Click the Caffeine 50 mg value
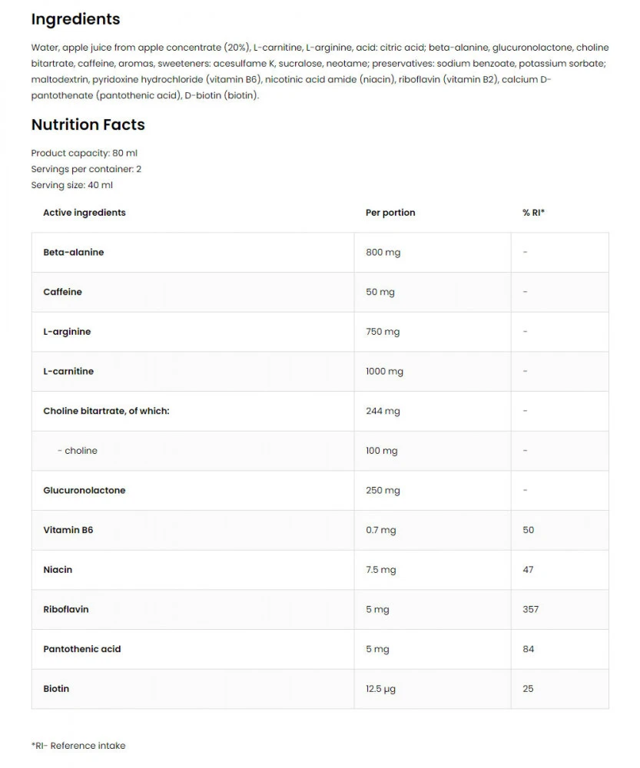640x768 pixels. point(380,292)
